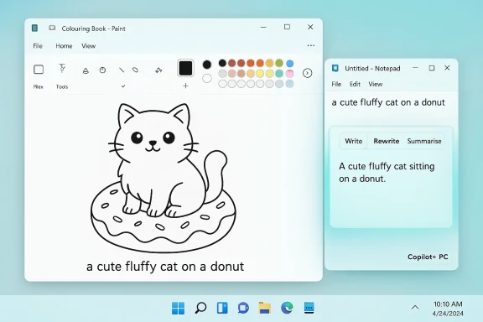Select the white Colour 2 circle
The height and width of the screenshot is (322, 483).
click(207, 78)
